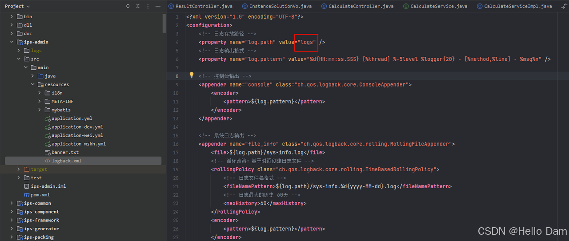The image size is (569, 241).
Task: Click the "logs" value on line 4
Action: point(307,42)
